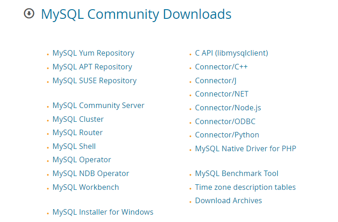Select the MySQL Cluster link

tap(78, 119)
